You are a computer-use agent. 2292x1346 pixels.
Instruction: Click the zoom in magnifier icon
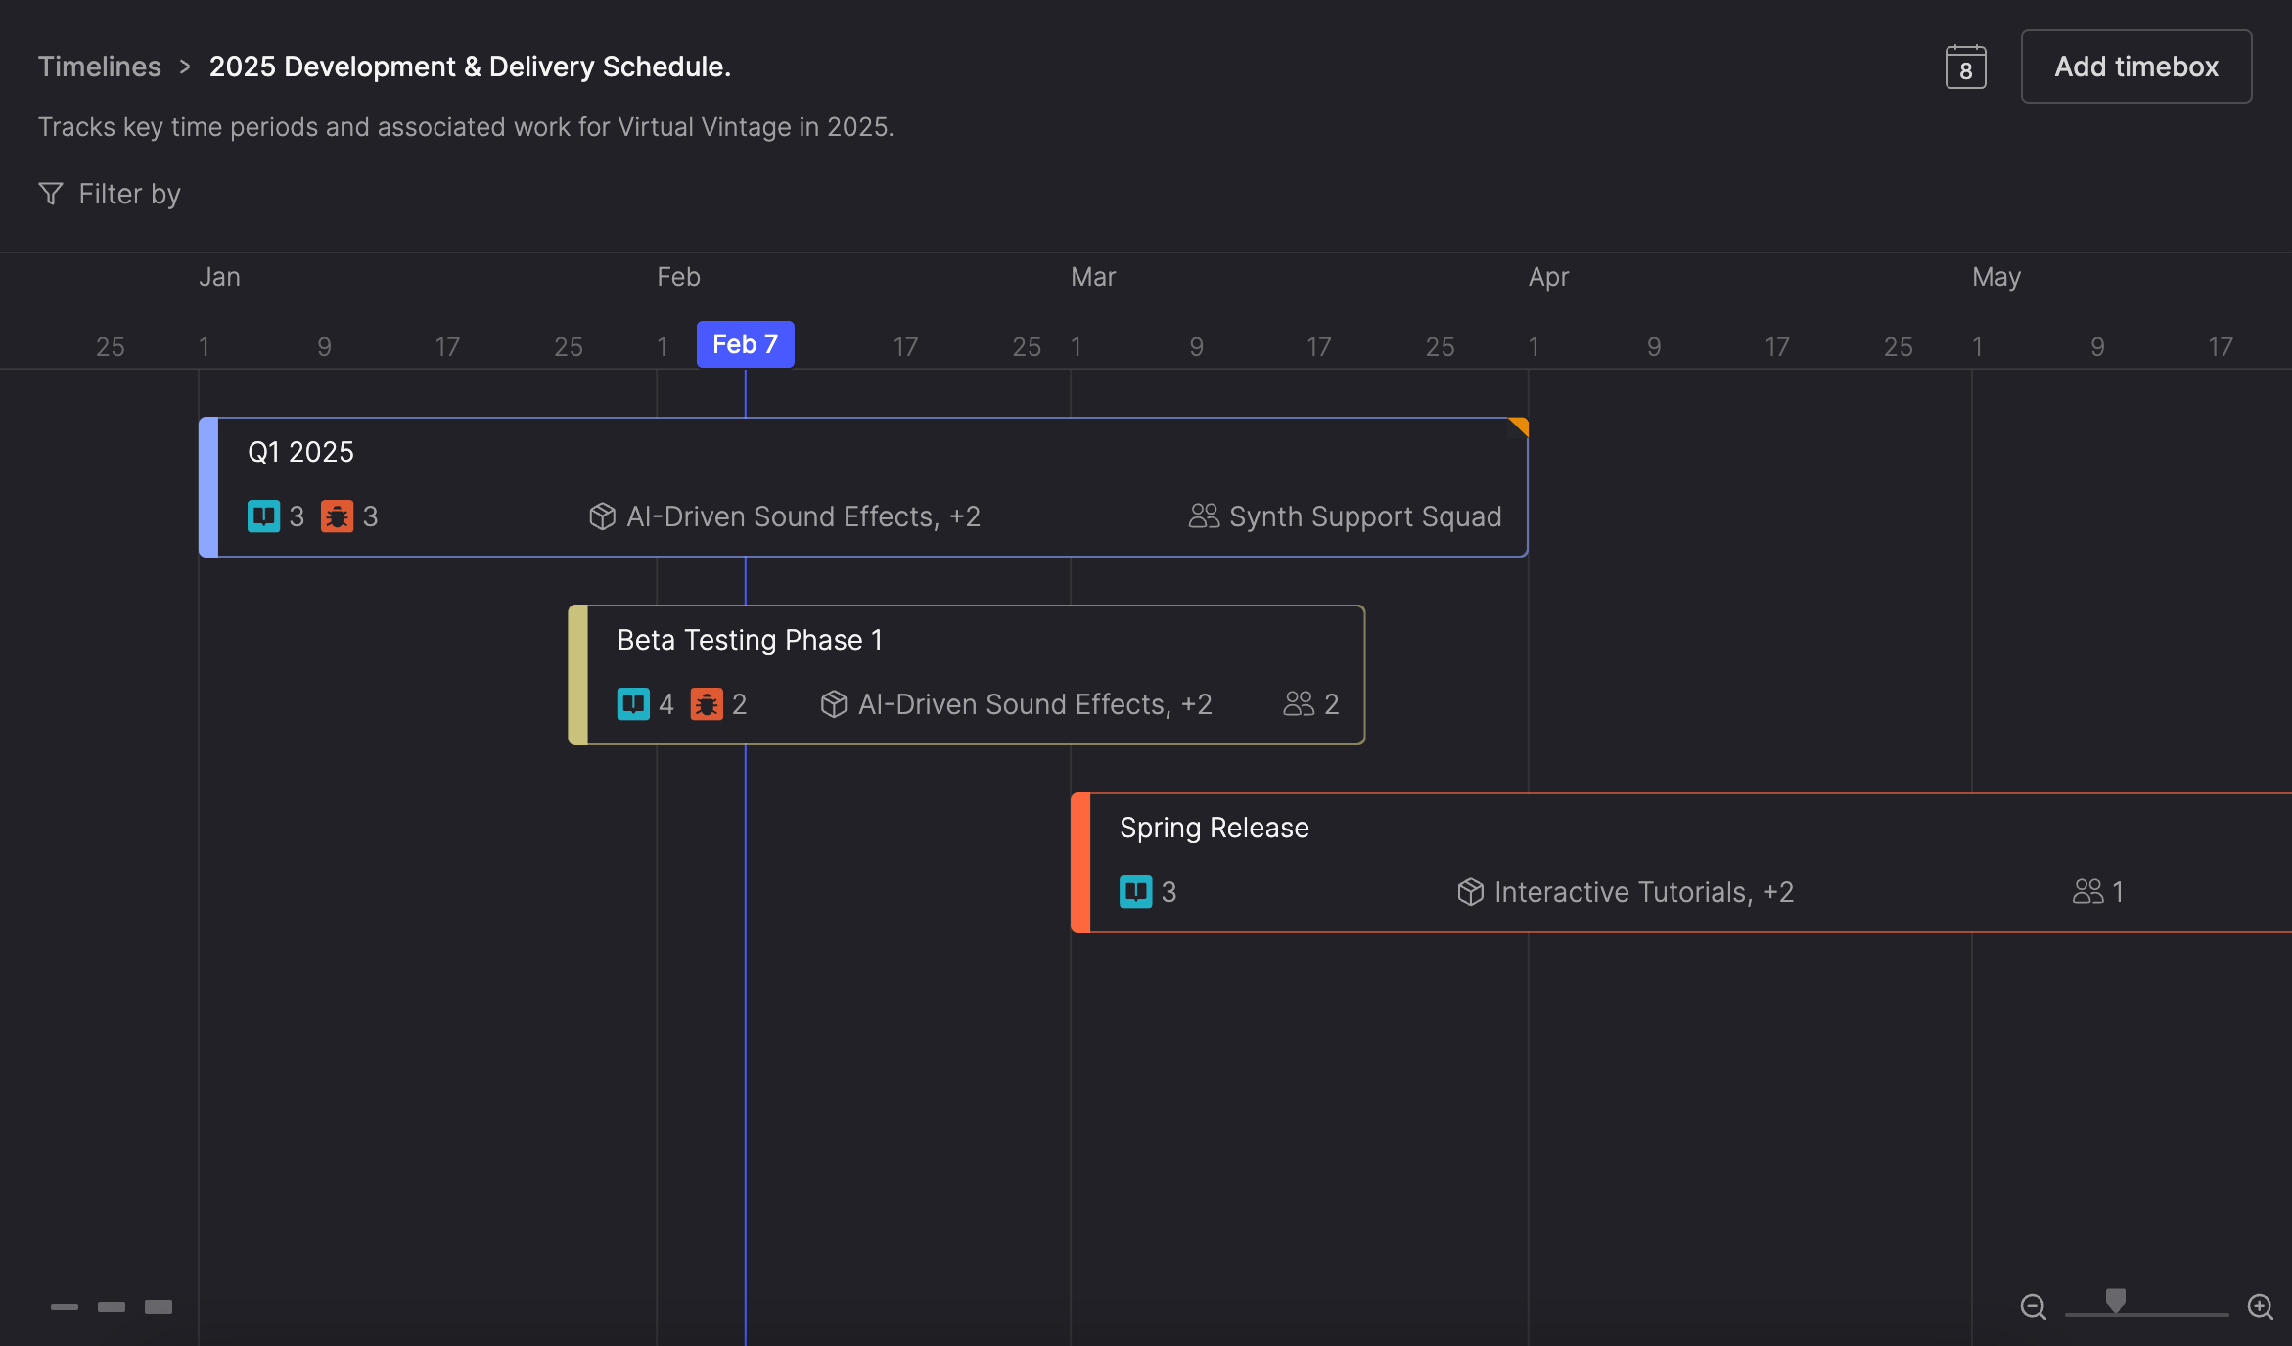[x=2260, y=1307]
